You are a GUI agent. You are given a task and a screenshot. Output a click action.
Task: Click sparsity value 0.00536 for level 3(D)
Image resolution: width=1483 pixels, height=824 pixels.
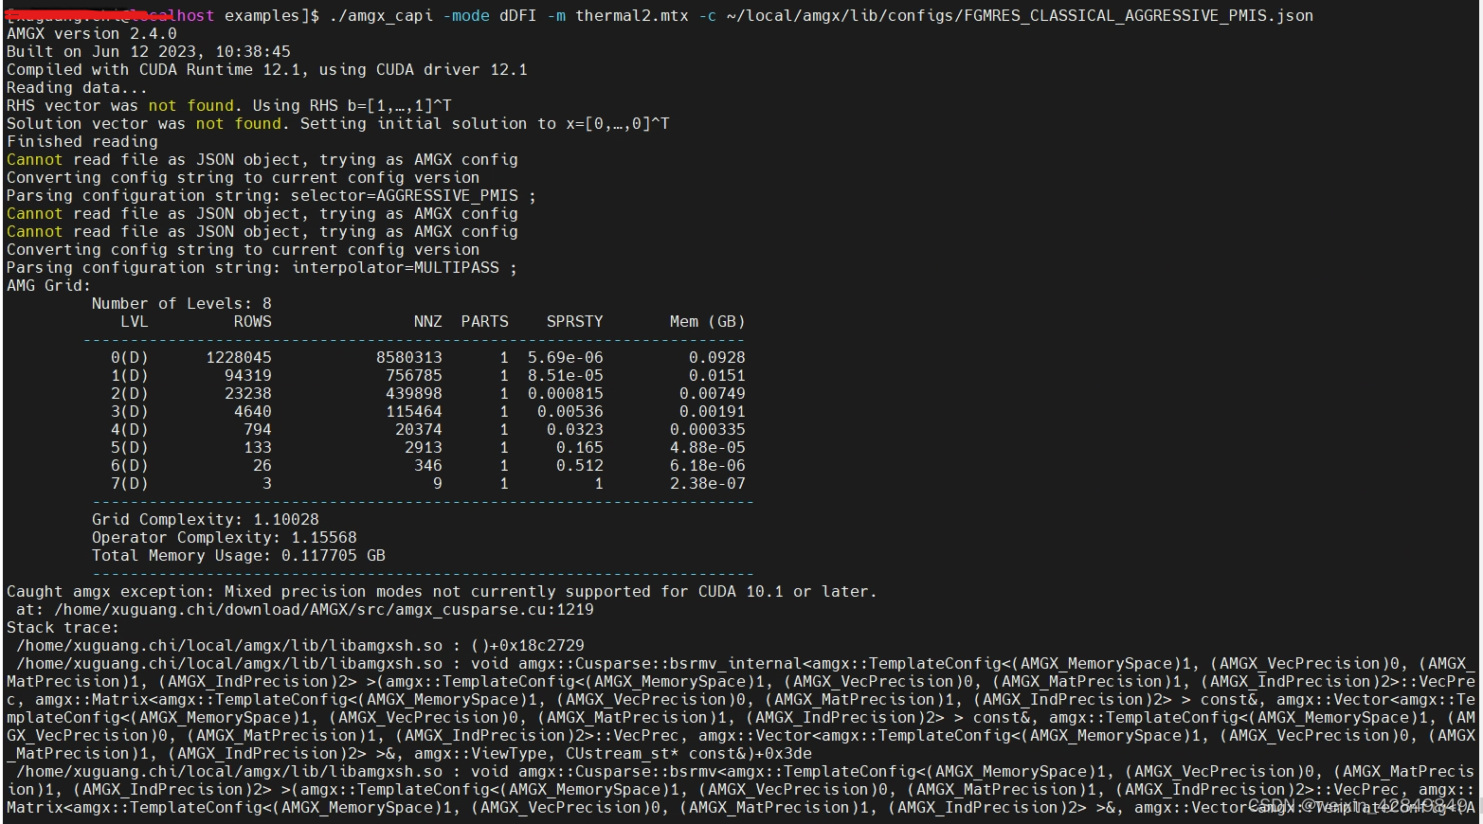point(570,412)
